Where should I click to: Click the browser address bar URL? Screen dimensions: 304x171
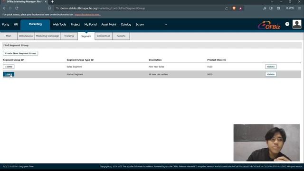(x=103, y=8)
